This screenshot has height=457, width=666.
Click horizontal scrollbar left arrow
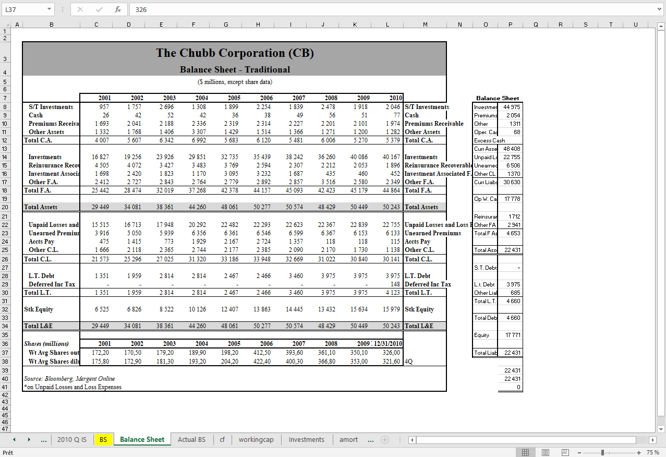coord(412,440)
